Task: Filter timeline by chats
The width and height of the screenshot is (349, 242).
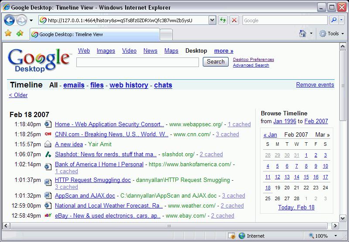Action: (163, 85)
